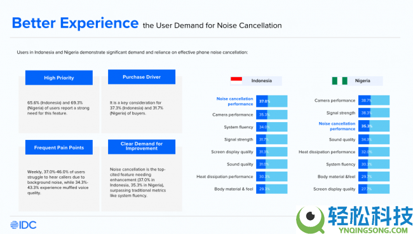413x234 pixels.
Task: Click the User Demand for Noise Cancellation subtitle
Action: (x=212, y=25)
